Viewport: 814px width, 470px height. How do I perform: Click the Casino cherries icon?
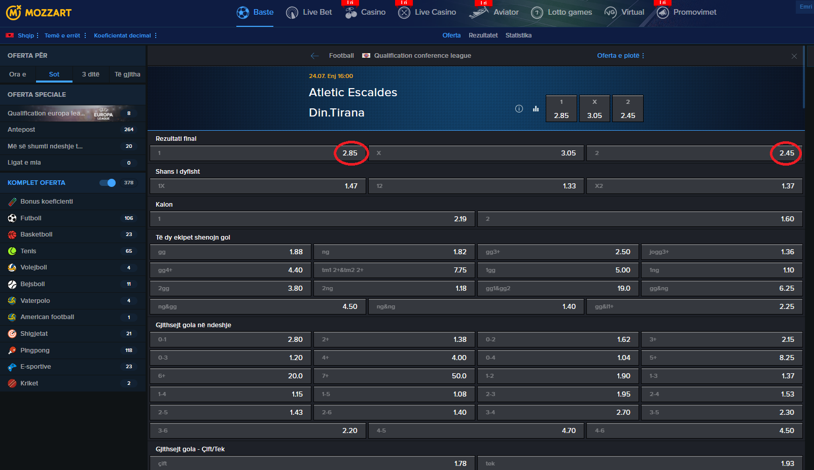[x=351, y=13]
